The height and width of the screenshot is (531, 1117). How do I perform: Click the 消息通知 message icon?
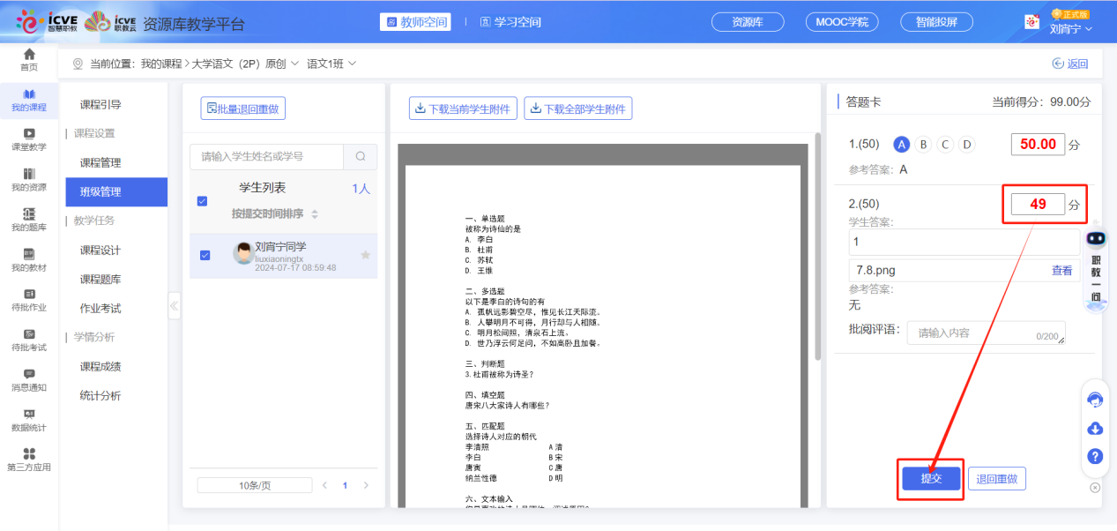point(29,375)
